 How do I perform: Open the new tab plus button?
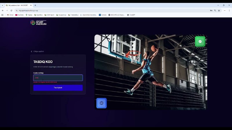[x=35, y=5]
